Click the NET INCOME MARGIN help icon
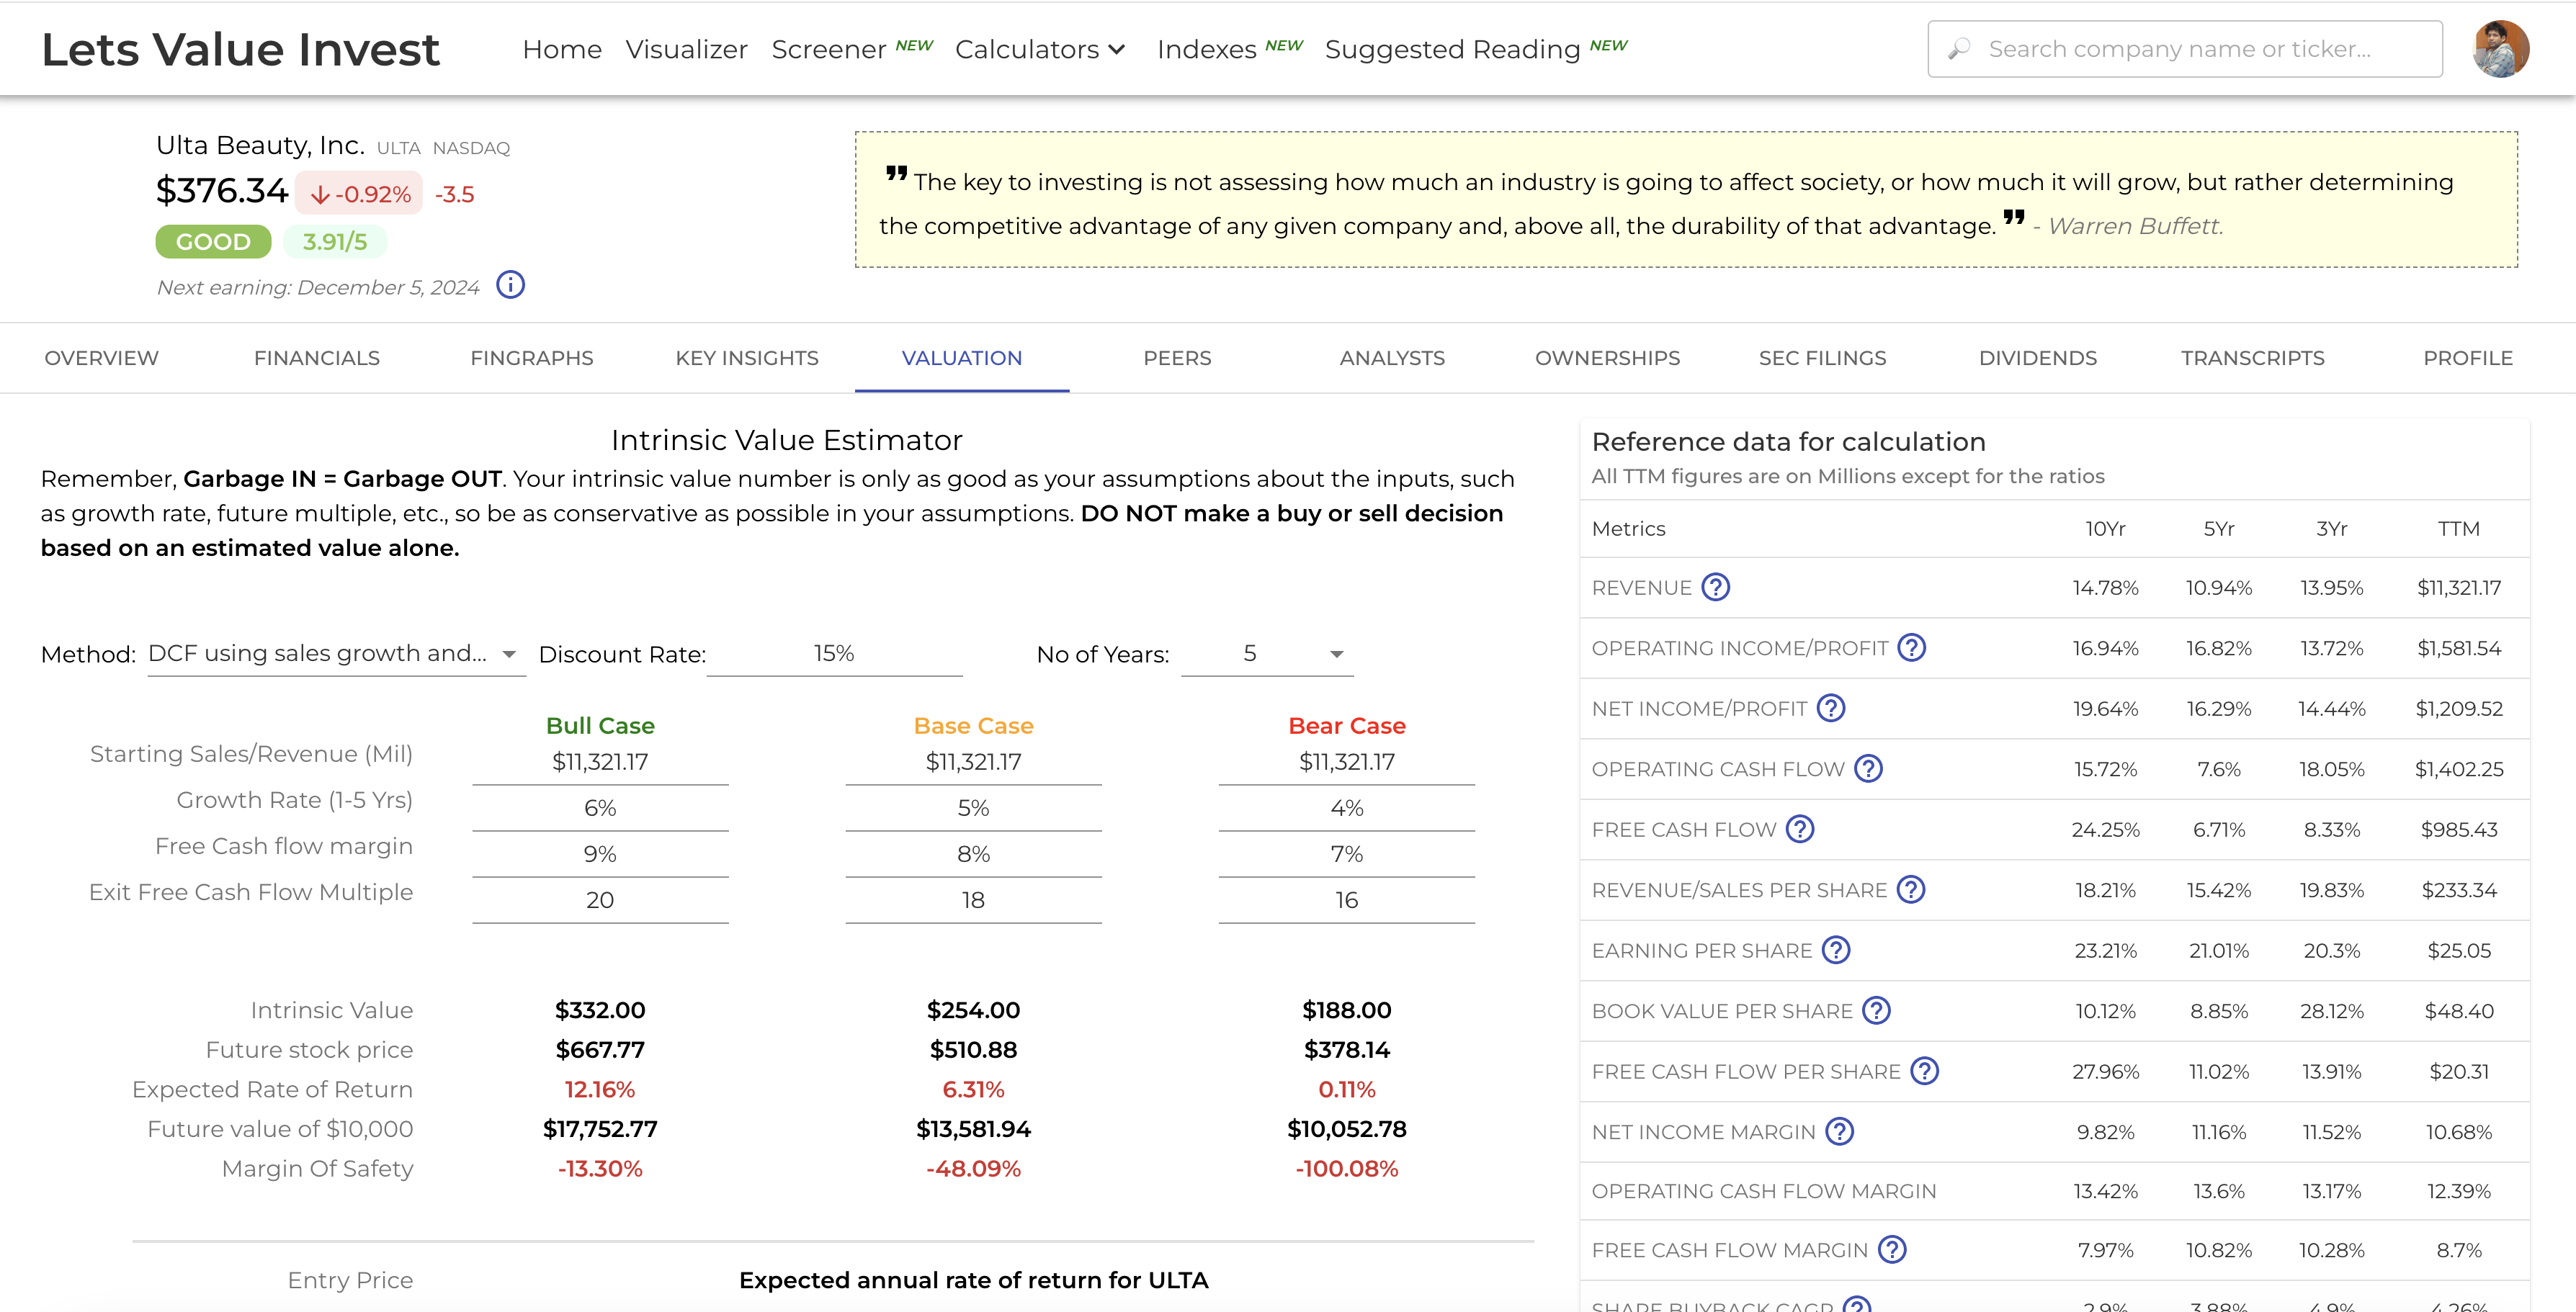The width and height of the screenshot is (2576, 1312). pyautogui.click(x=1840, y=1131)
